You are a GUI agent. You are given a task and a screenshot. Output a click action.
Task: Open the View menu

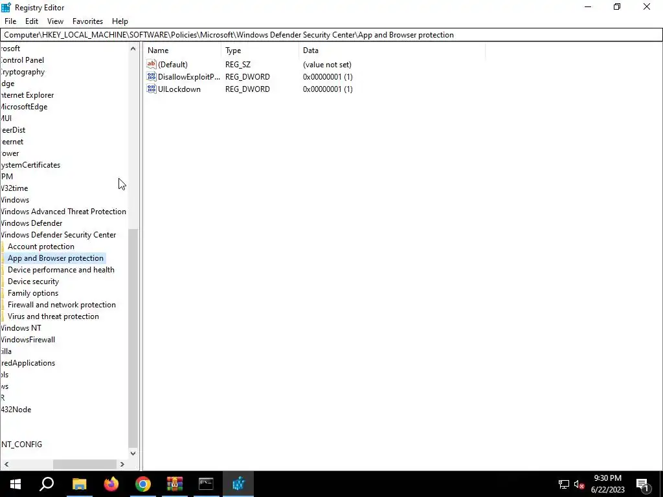tap(55, 21)
